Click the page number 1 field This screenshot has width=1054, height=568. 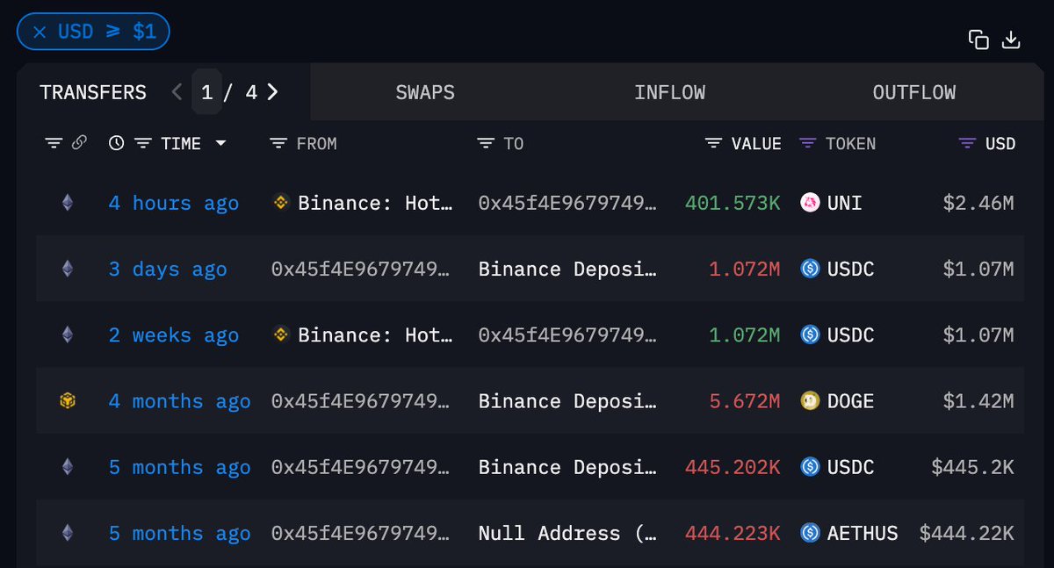click(206, 92)
